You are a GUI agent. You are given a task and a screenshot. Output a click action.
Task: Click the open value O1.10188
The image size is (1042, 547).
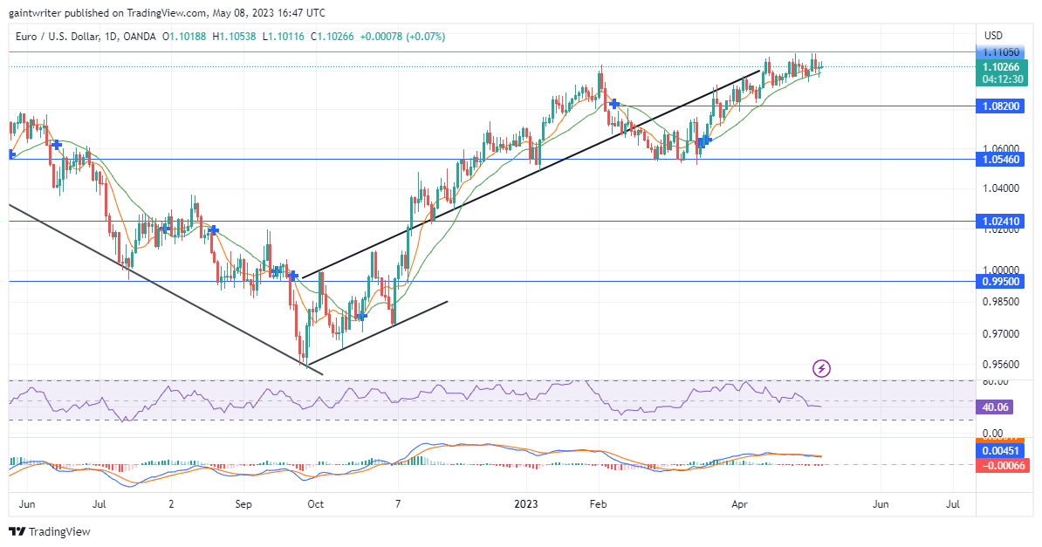click(x=184, y=37)
